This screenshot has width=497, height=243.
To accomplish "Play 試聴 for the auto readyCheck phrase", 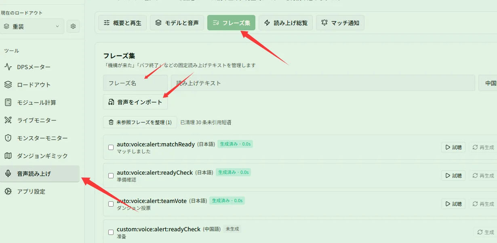I will pos(453,175).
